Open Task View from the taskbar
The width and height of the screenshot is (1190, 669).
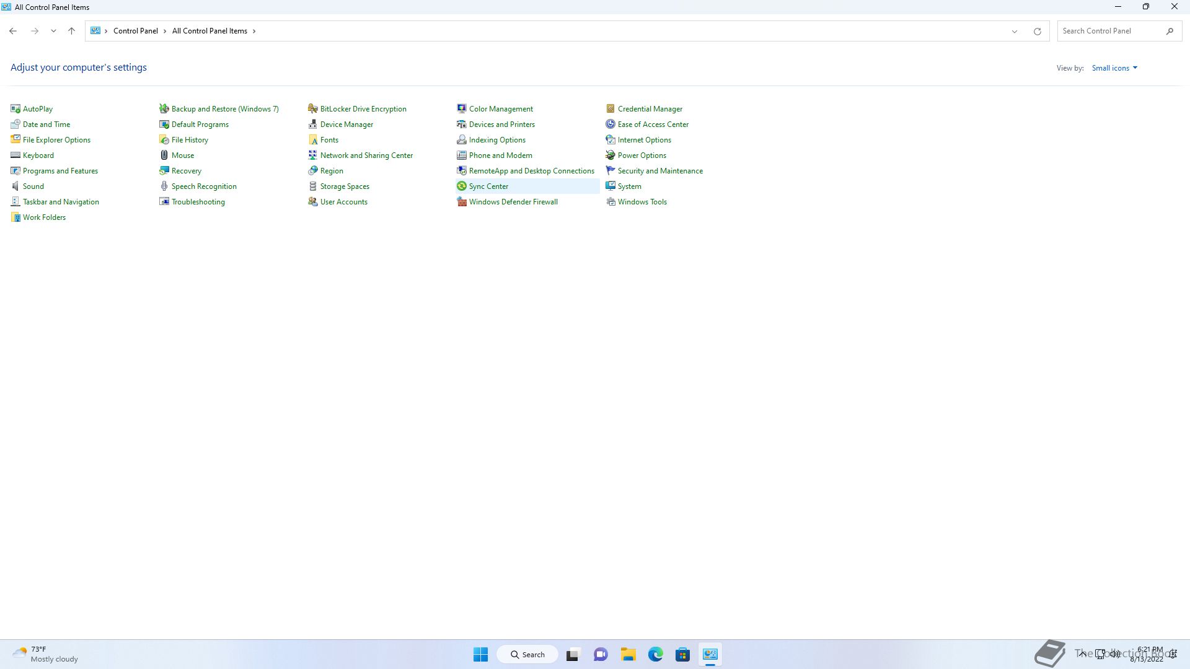(573, 654)
